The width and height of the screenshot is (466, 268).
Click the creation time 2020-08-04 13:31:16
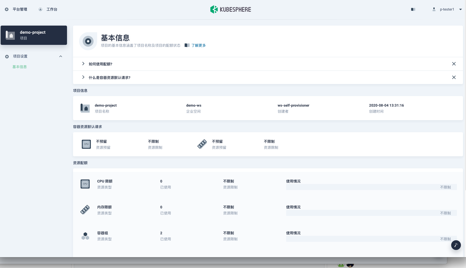(386, 105)
